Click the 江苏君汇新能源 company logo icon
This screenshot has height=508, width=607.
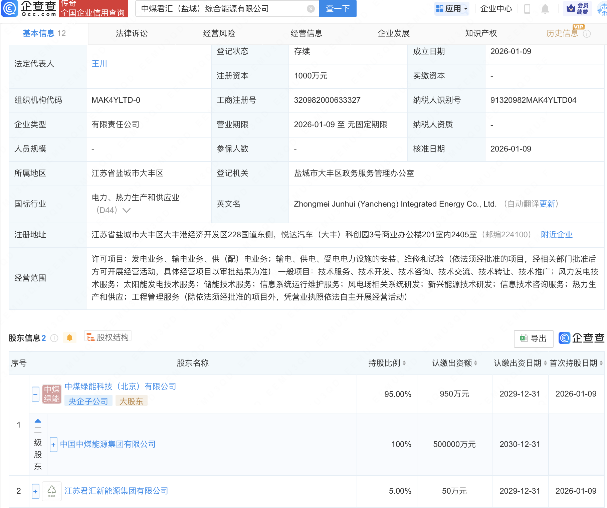(x=52, y=491)
